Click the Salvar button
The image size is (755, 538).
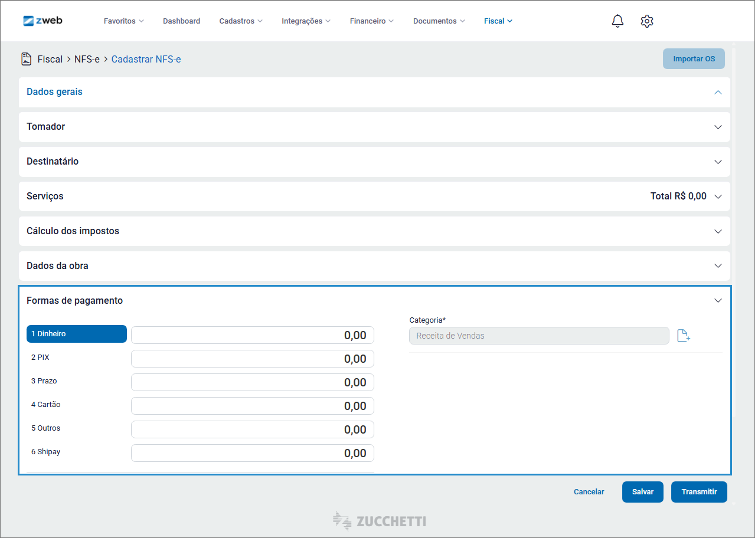(642, 492)
